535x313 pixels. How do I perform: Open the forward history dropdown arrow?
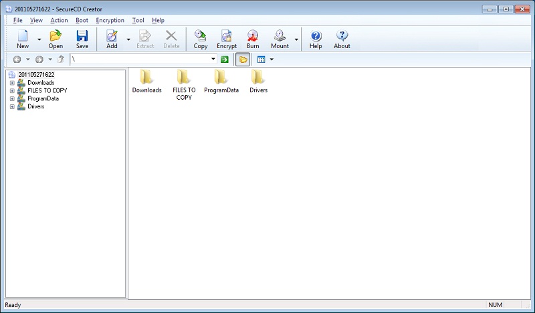pyautogui.click(x=50, y=60)
